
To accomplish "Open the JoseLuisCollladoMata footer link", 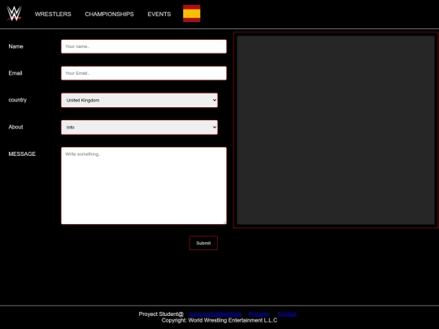I will coord(215,314).
